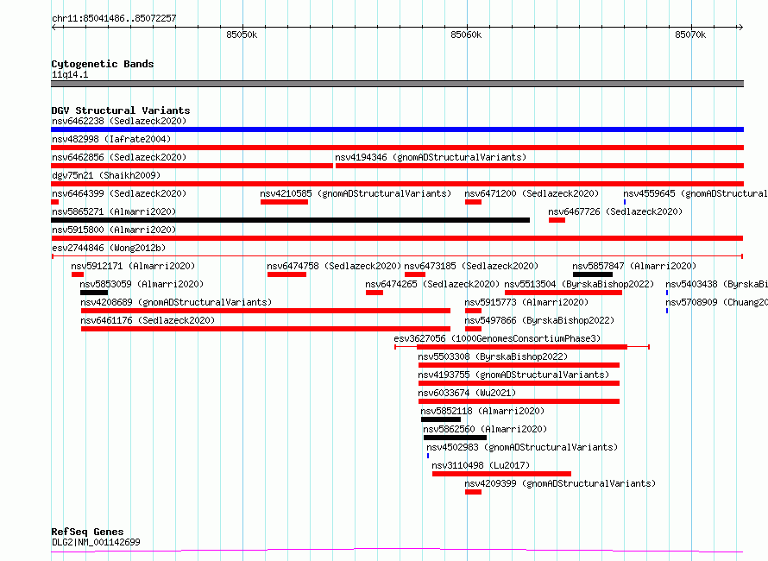Select the blue nsv6462238 variant bar
Screen dimensions: 768x561
(x=397, y=129)
